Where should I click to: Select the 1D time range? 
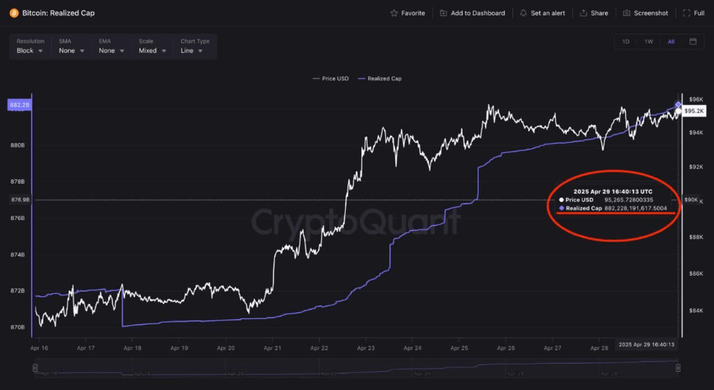pos(626,41)
